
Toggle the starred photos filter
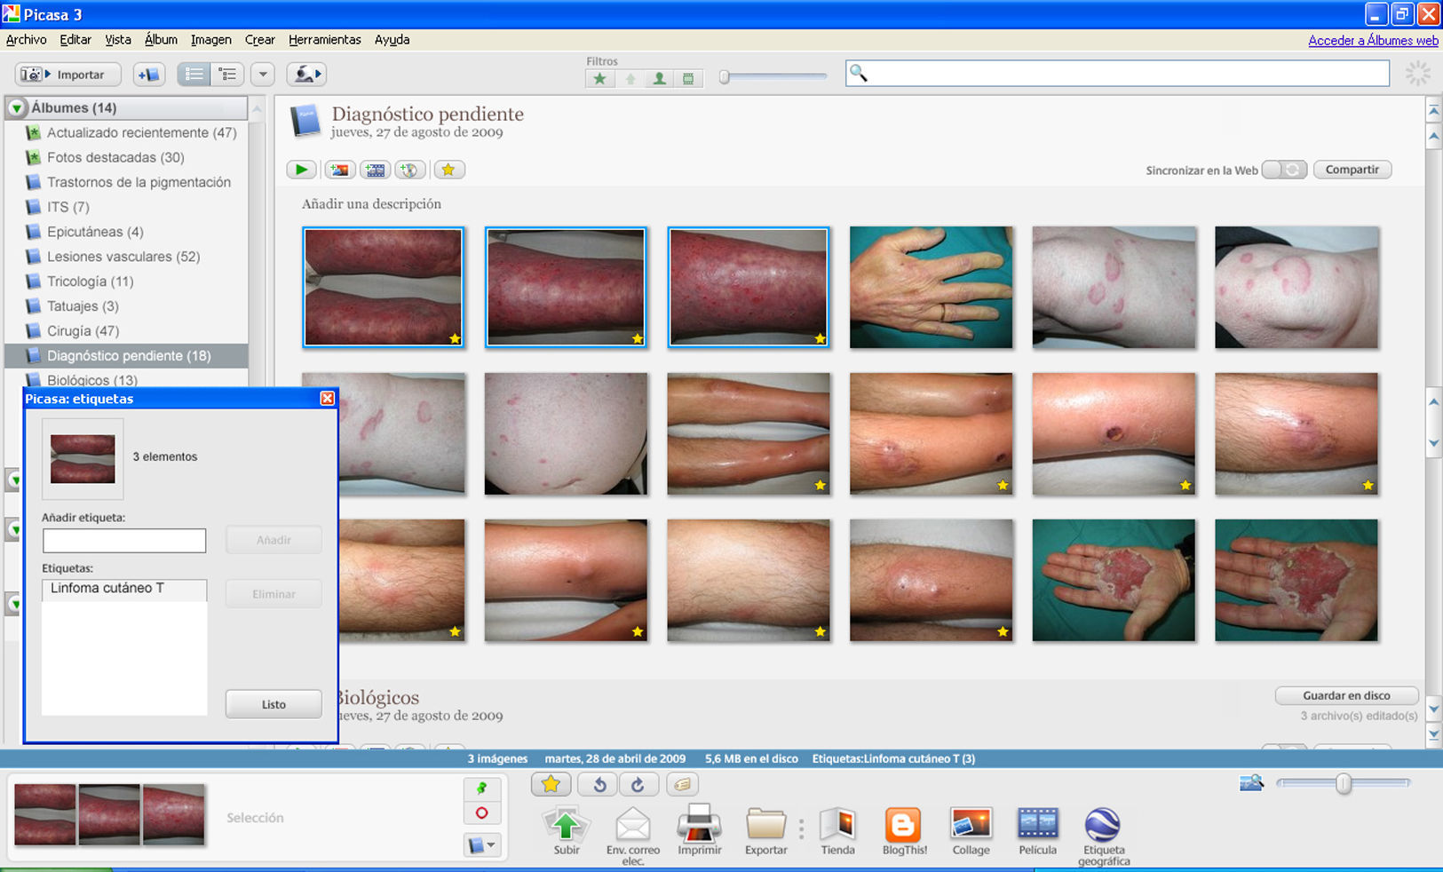[x=600, y=78]
